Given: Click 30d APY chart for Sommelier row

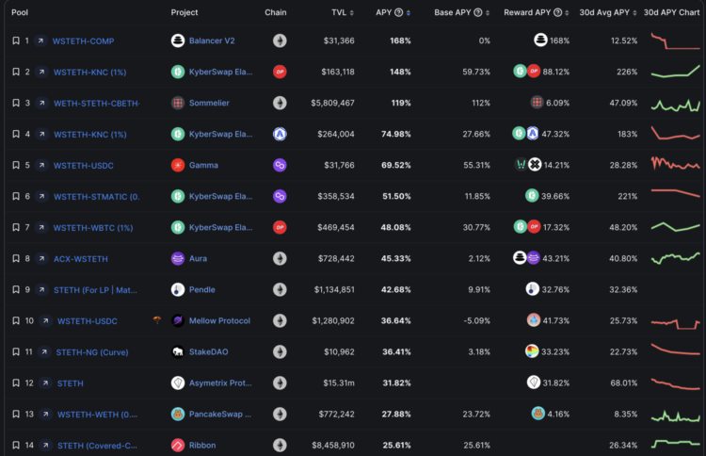Looking at the screenshot, I should [x=675, y=103].
